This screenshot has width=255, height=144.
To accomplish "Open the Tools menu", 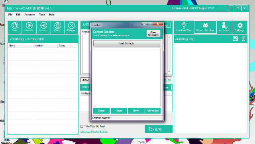I will coord(42,15).
